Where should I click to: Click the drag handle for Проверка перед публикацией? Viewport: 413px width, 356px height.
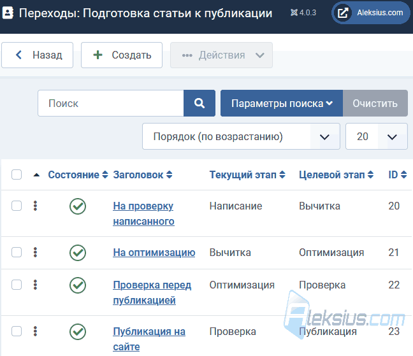click(x=35, y=285)
